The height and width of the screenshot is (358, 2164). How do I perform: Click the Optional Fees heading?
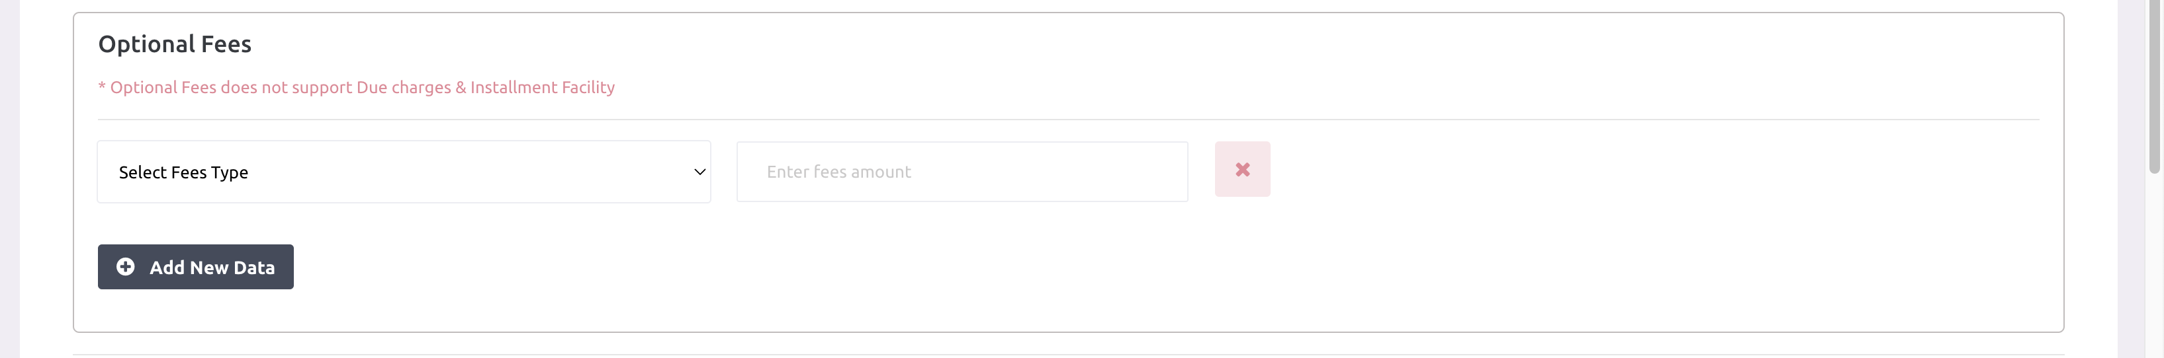175,44
